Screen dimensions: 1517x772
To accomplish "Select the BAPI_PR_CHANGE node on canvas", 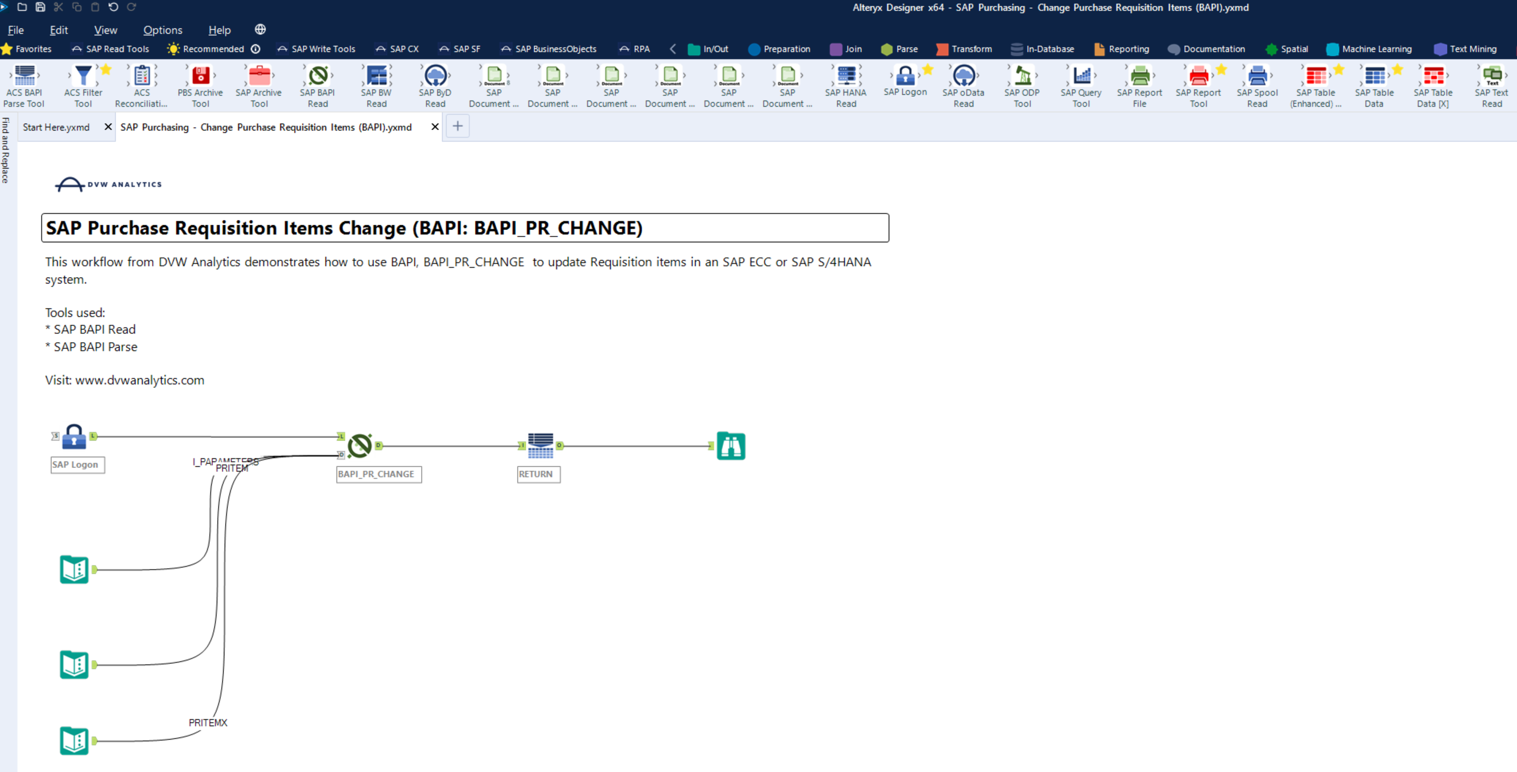I will click(x=360, y=446).
